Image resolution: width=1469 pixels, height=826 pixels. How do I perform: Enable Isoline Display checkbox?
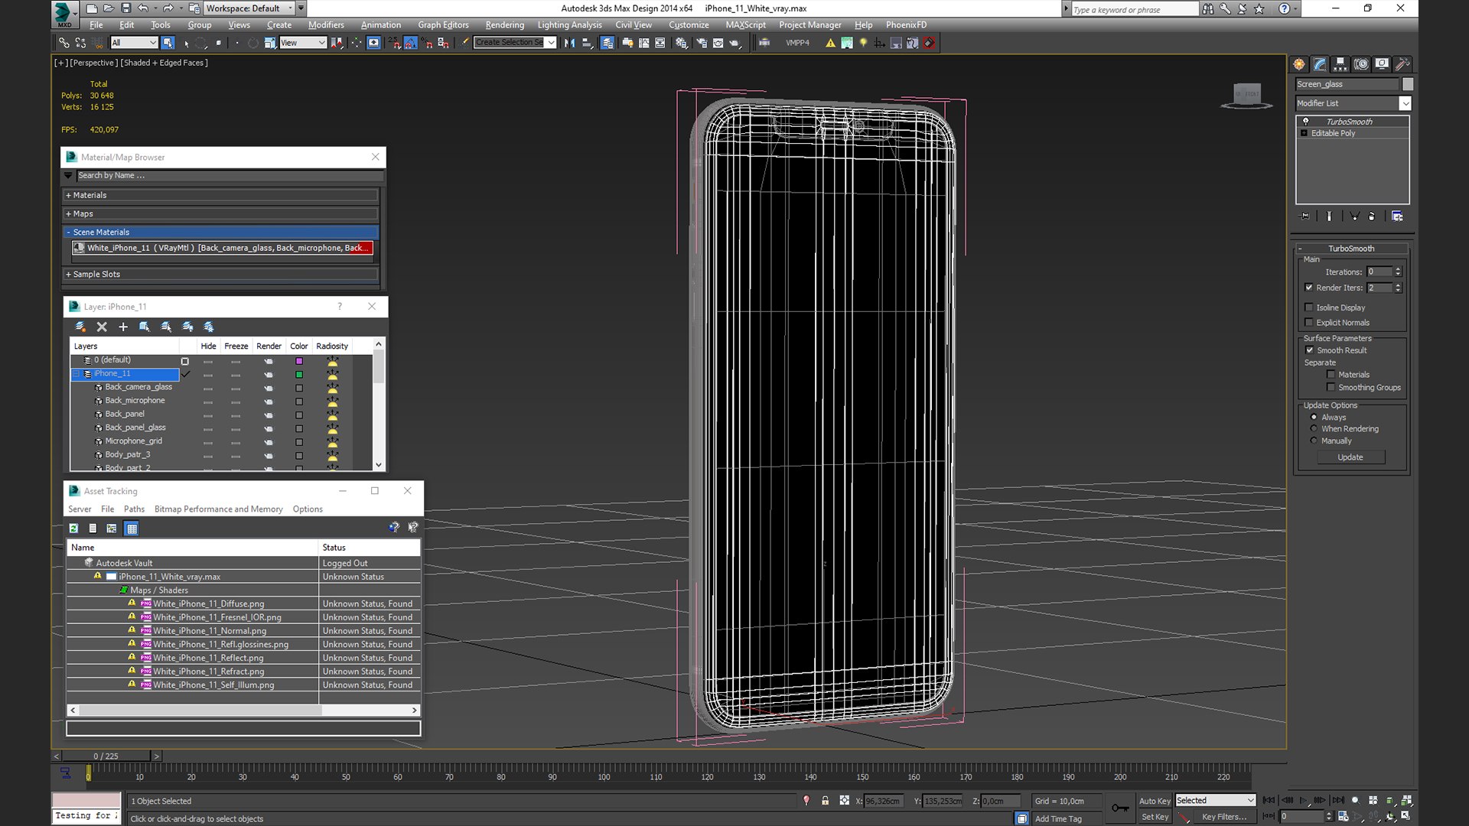pos(1309,307)
